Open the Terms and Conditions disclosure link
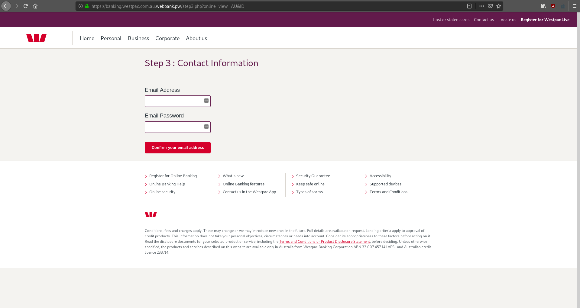This screenshot has width=580, height=308. point(325,241)
